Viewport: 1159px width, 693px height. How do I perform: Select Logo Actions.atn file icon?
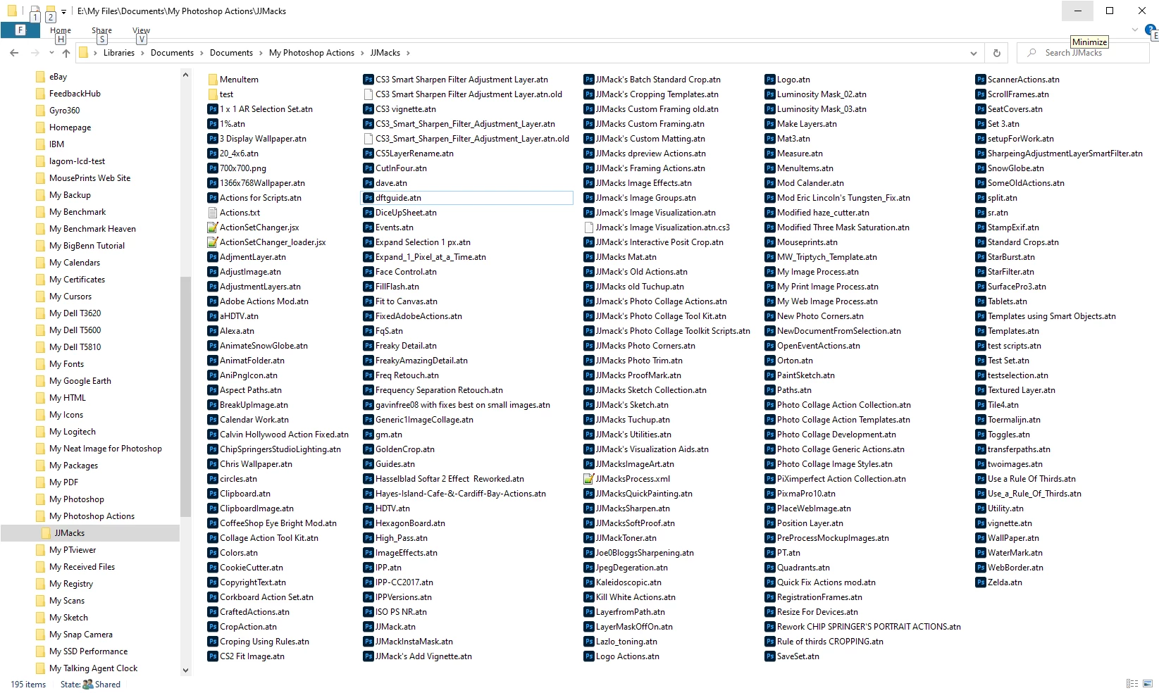coord(589,656)
